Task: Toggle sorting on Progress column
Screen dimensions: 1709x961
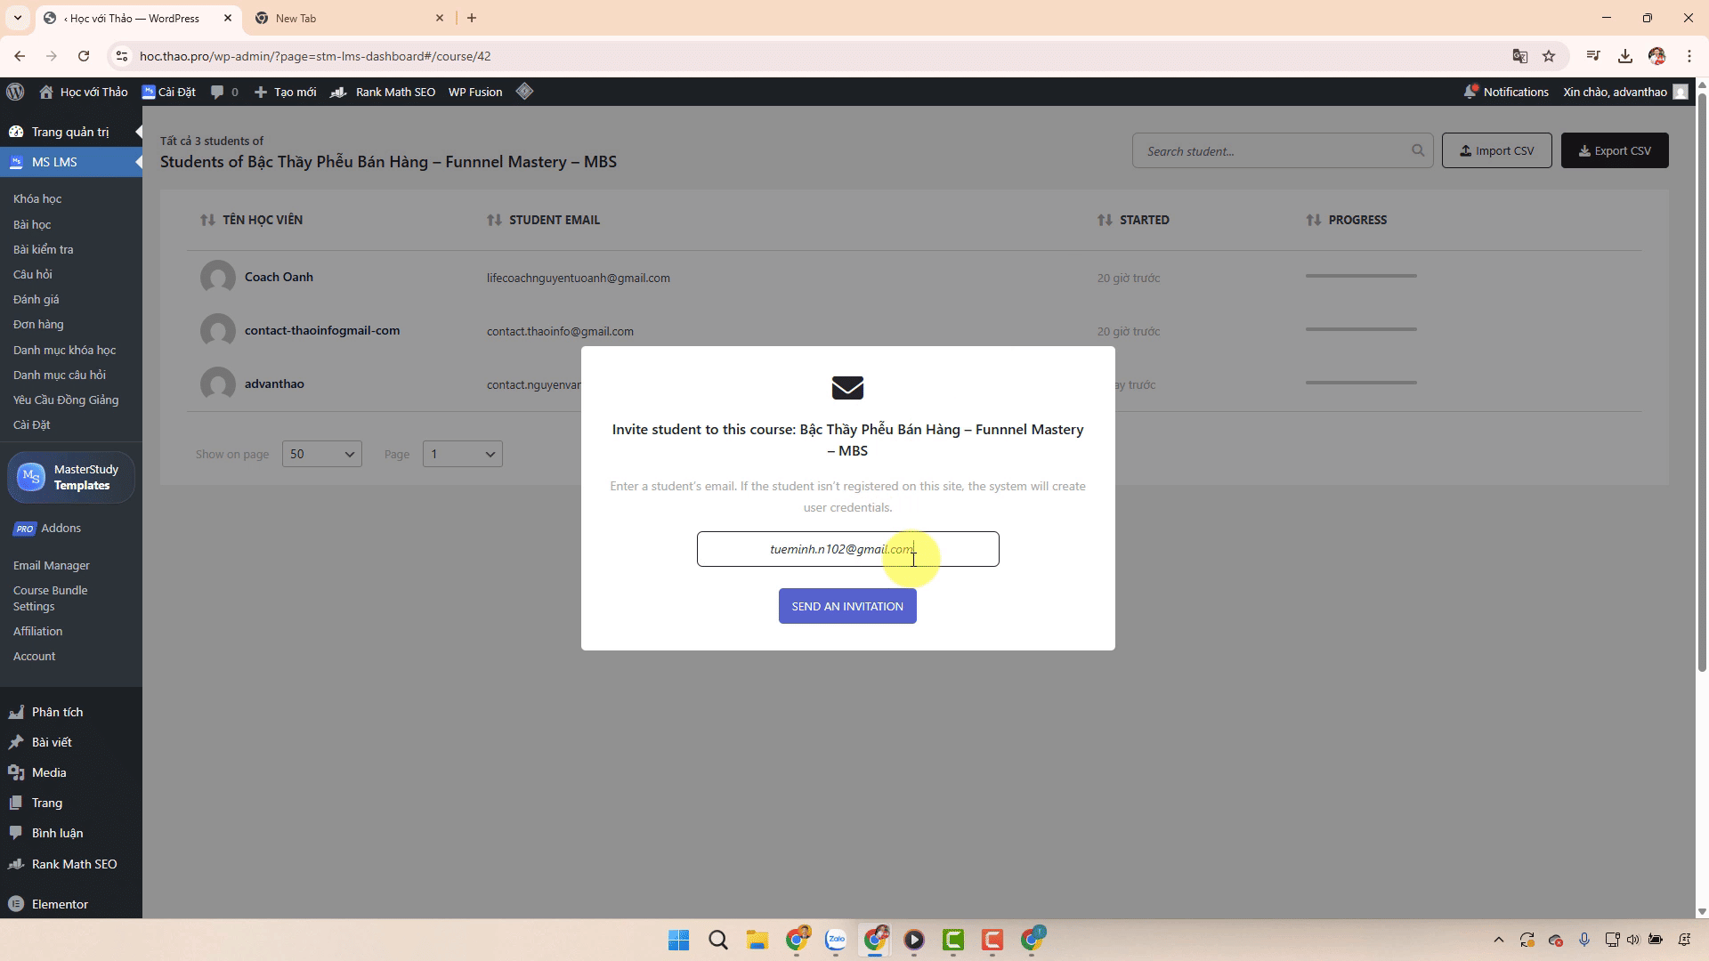Action: pyautogui.click(x=1313, y=220)
